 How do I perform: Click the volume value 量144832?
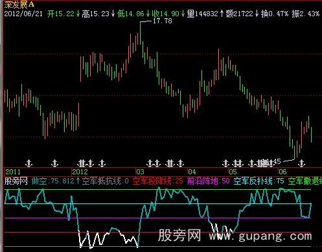tap(203, 14)
